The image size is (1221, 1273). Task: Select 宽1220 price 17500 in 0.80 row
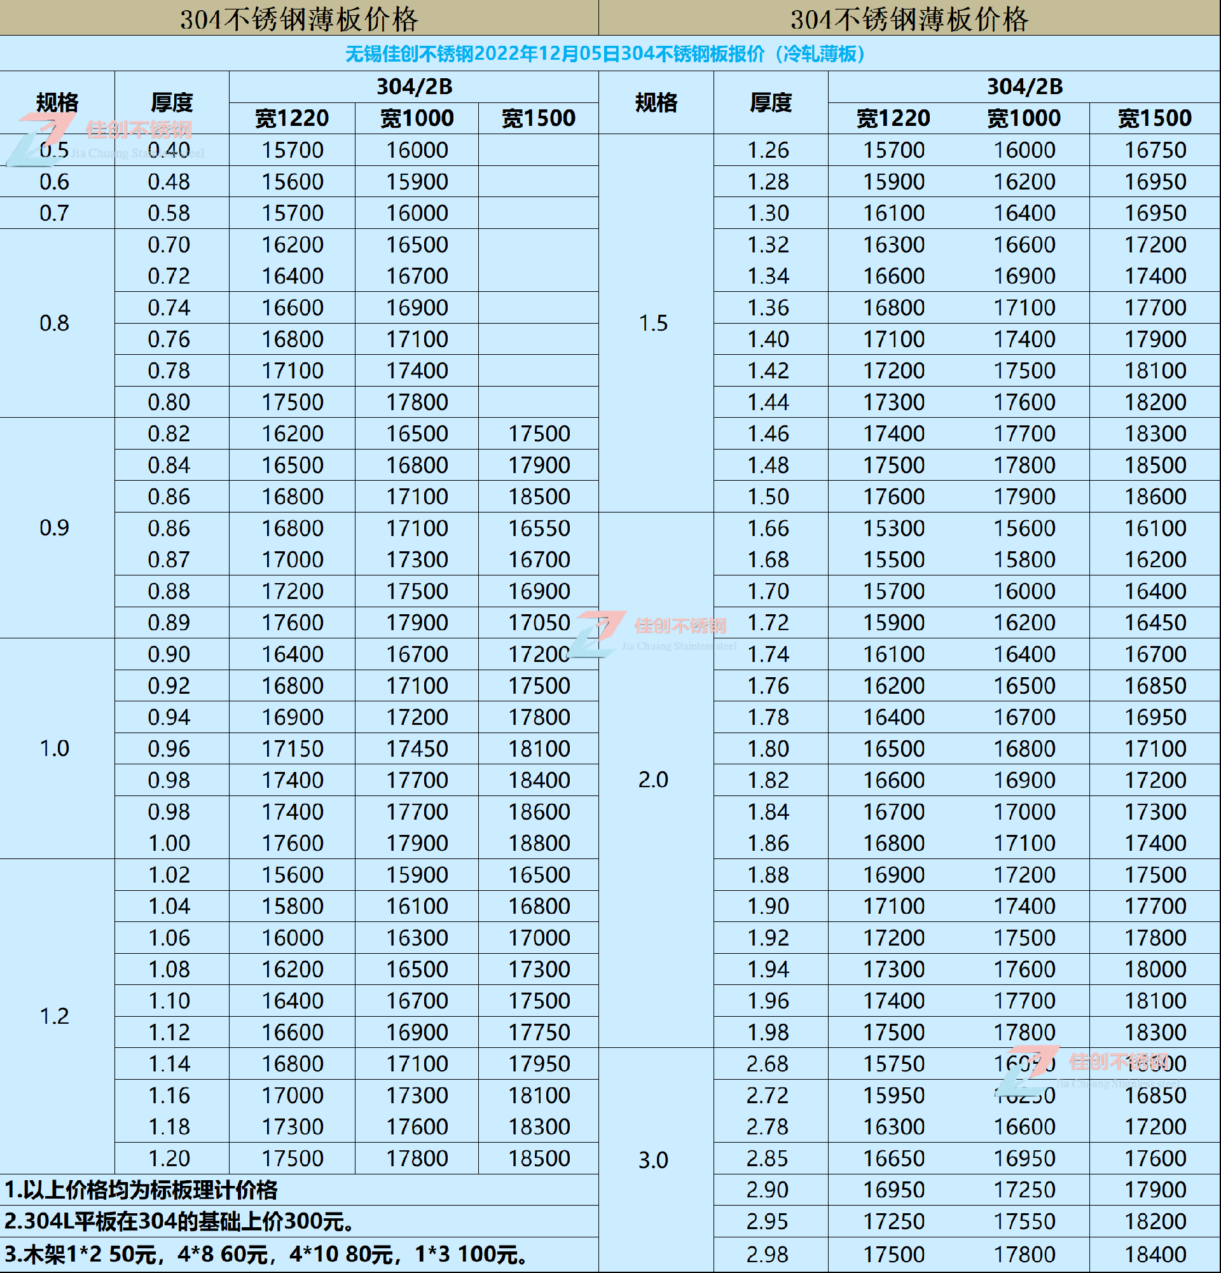coord(293,402)
